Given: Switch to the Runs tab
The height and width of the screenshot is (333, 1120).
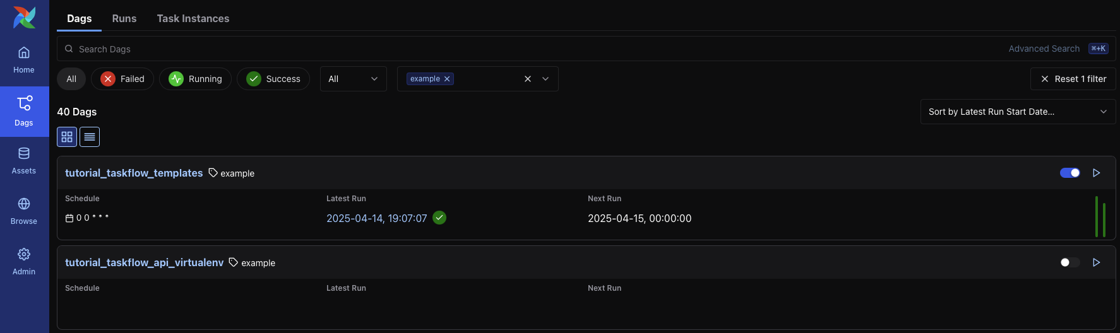Looking at the screenshot, I should [x=124, y=18].
